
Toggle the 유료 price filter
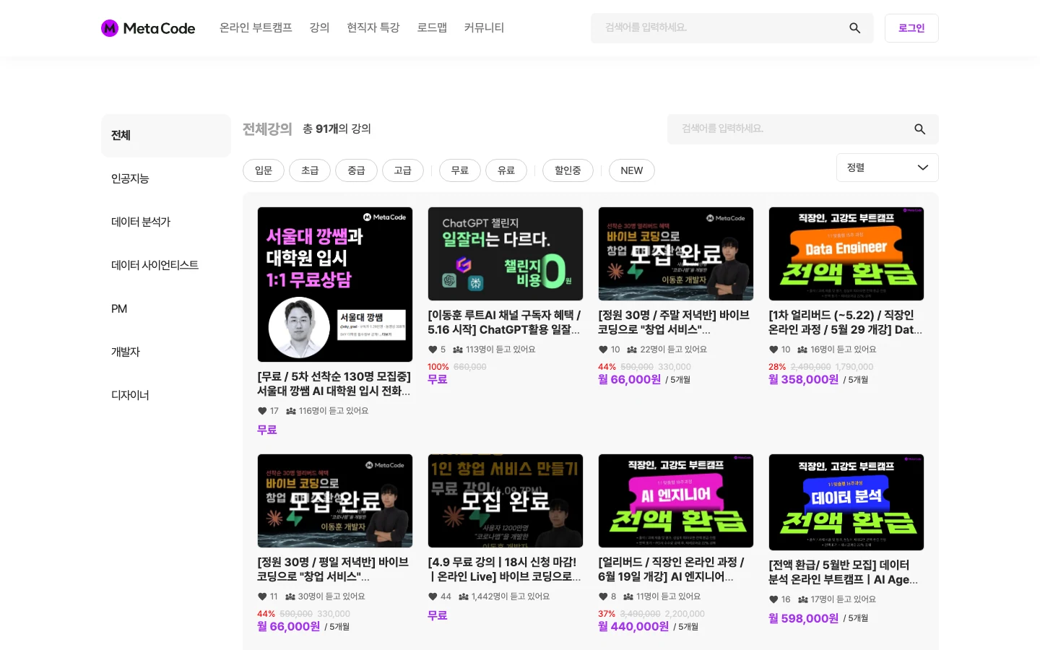(x=506, y=170)
